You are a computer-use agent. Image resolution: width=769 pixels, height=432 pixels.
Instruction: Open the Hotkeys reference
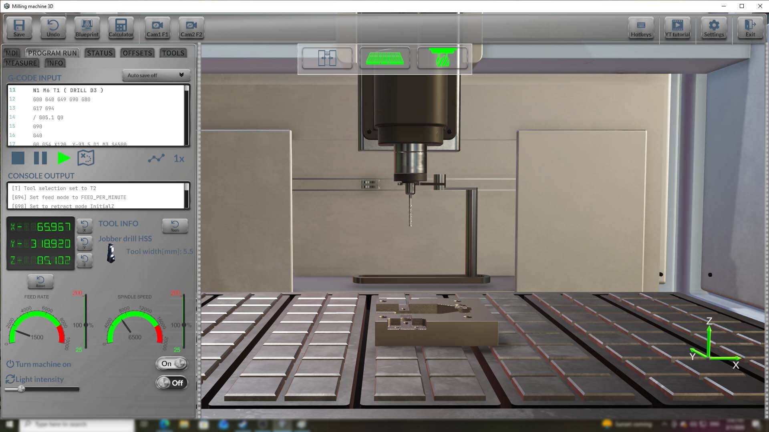(641, 28)
